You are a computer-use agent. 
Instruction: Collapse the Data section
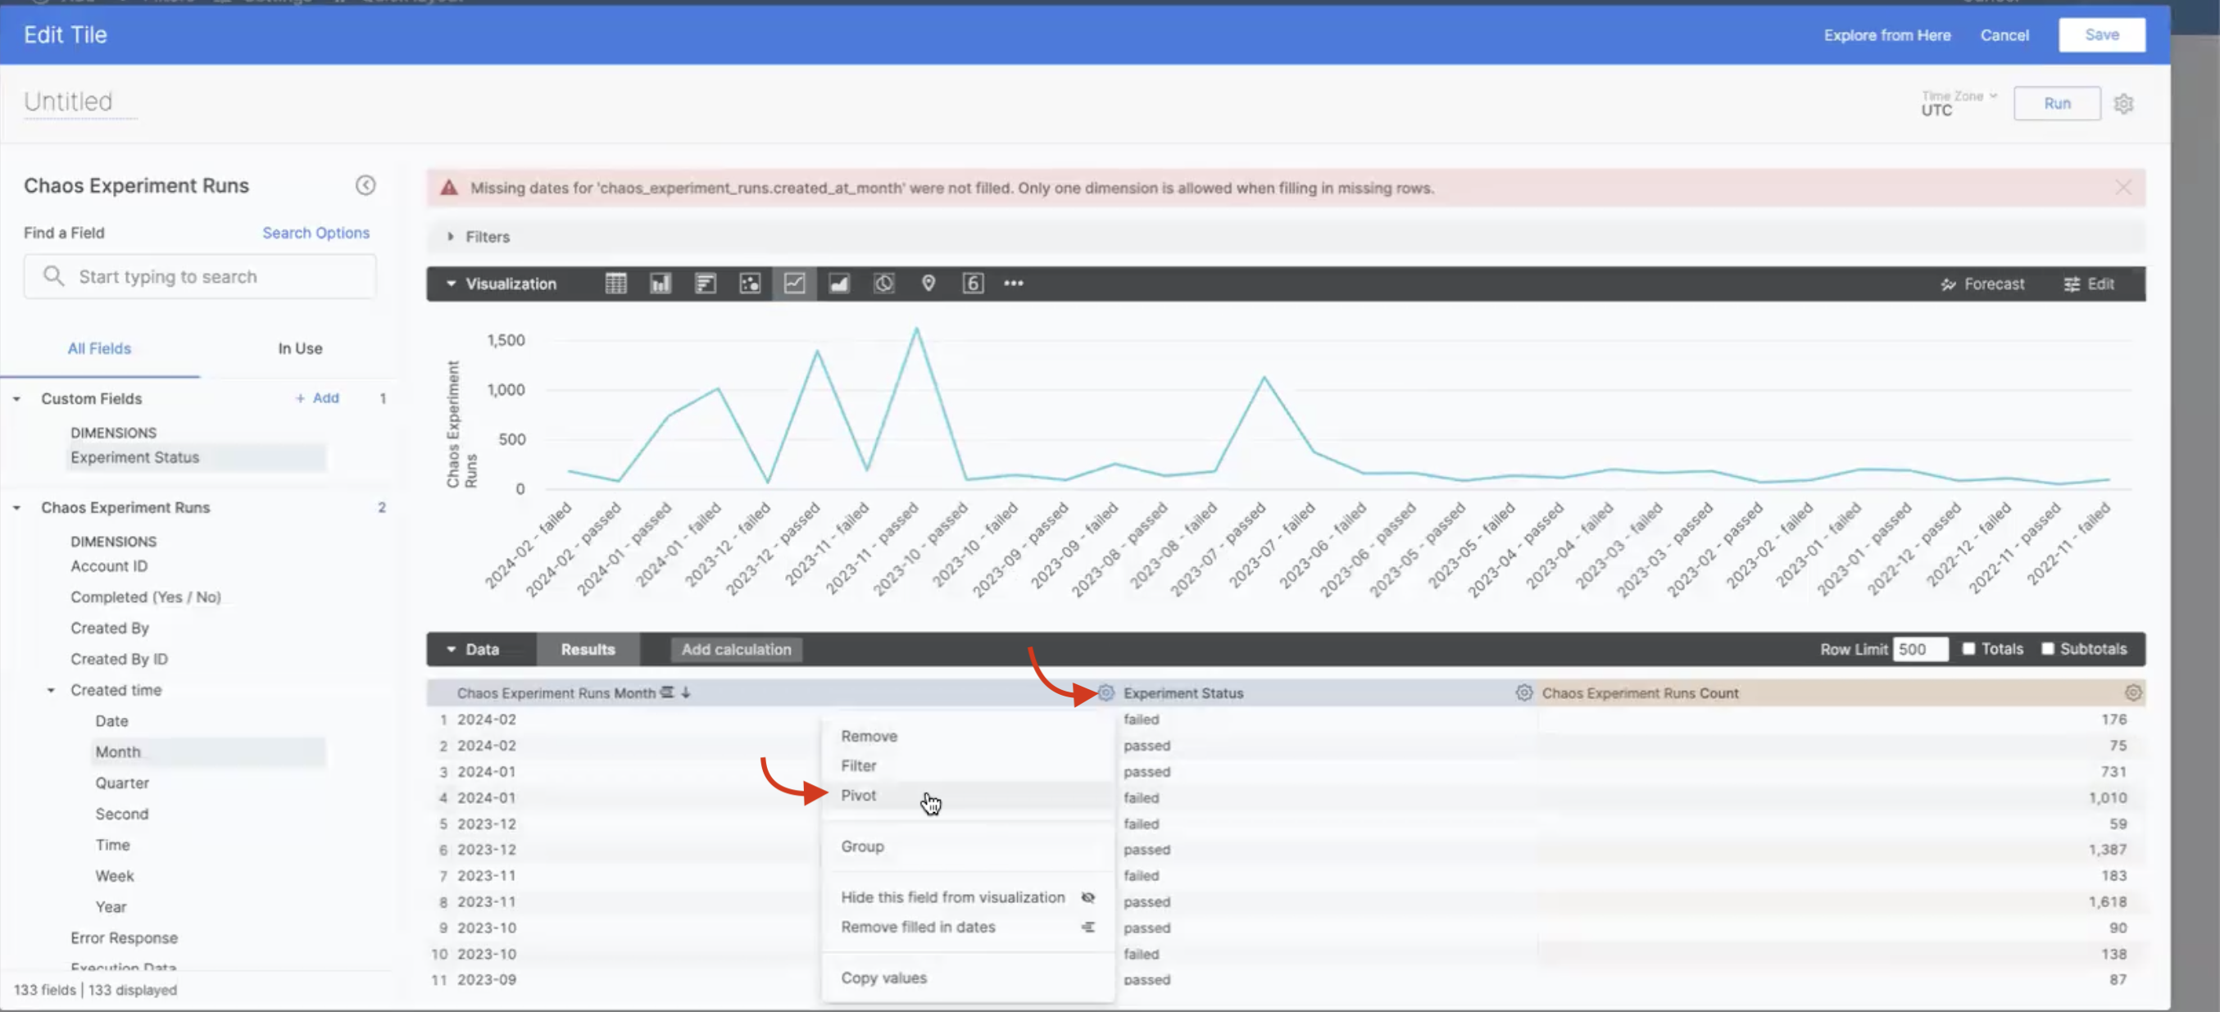pos(451,649)
